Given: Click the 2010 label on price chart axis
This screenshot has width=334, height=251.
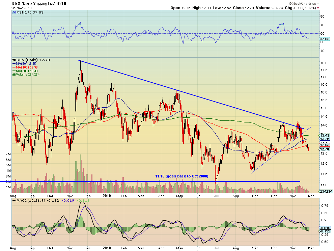Looking at the screenshot, I should coord(107,196).
